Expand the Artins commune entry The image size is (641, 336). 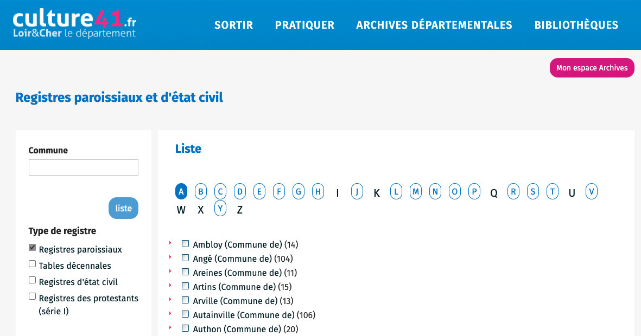(x=170, y=286)
